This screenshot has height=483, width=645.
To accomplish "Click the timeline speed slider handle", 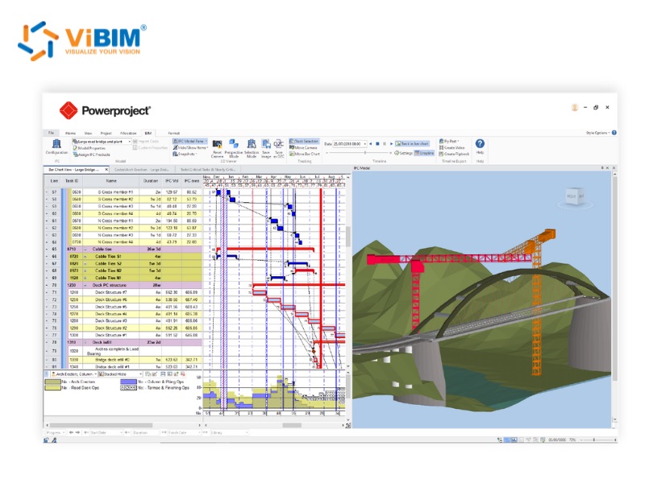I will (365, 153).
